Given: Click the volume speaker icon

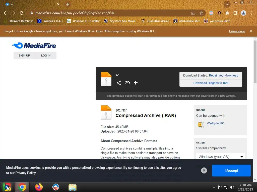Looking at the screenshot, I should (x=232, y=187).
